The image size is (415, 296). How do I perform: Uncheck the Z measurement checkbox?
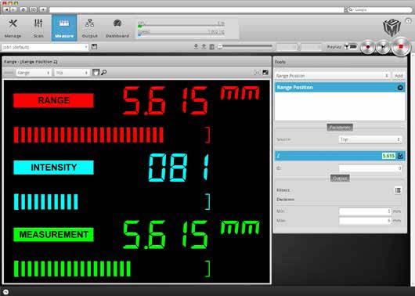click(x=400, y=156)
